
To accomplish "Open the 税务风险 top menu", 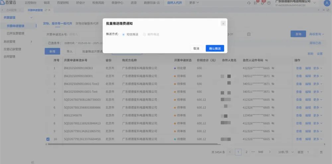I will [98, 3].
